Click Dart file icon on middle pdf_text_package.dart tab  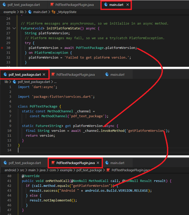tap(5, 74)
